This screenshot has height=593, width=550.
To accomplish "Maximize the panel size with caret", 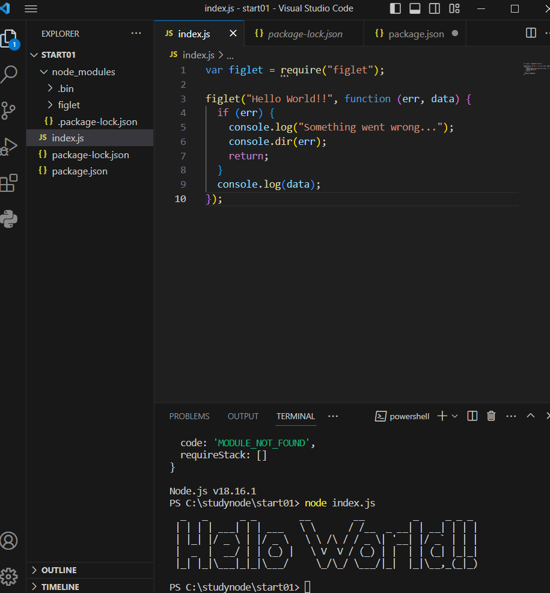I will [531, 416].
